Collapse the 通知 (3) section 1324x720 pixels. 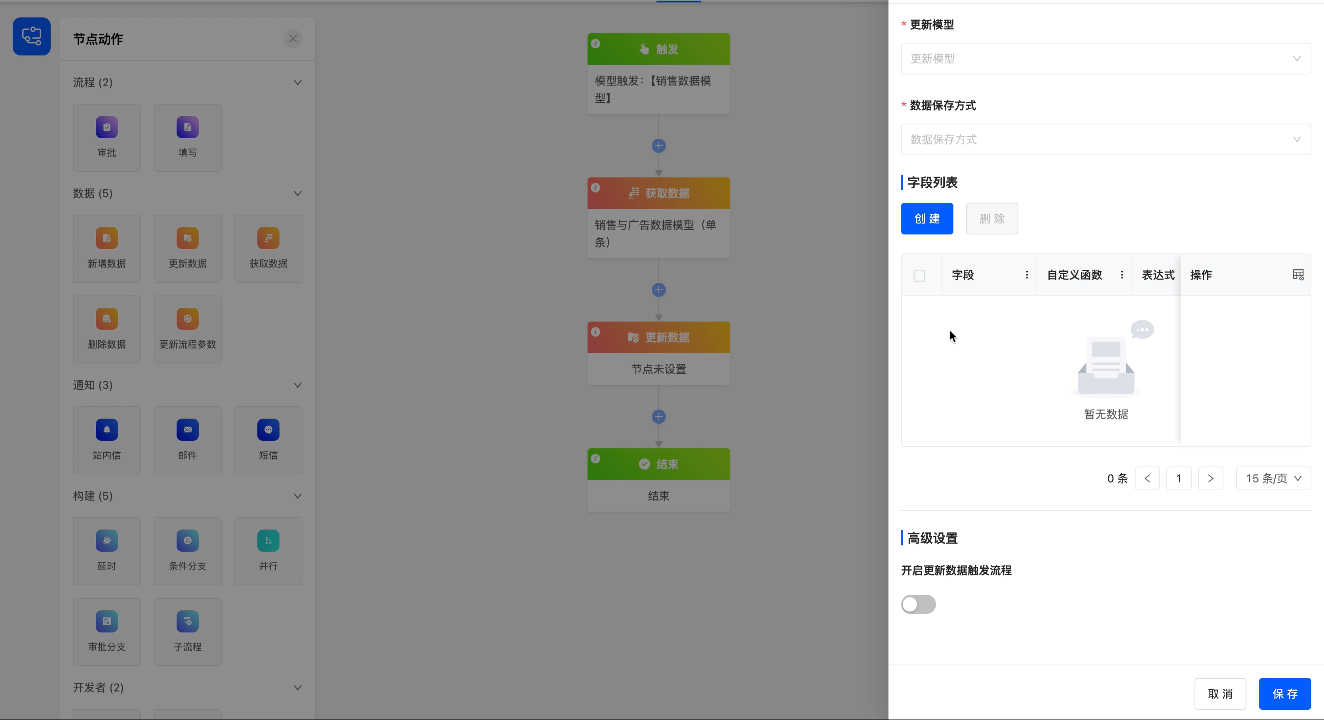pos(297,385)
